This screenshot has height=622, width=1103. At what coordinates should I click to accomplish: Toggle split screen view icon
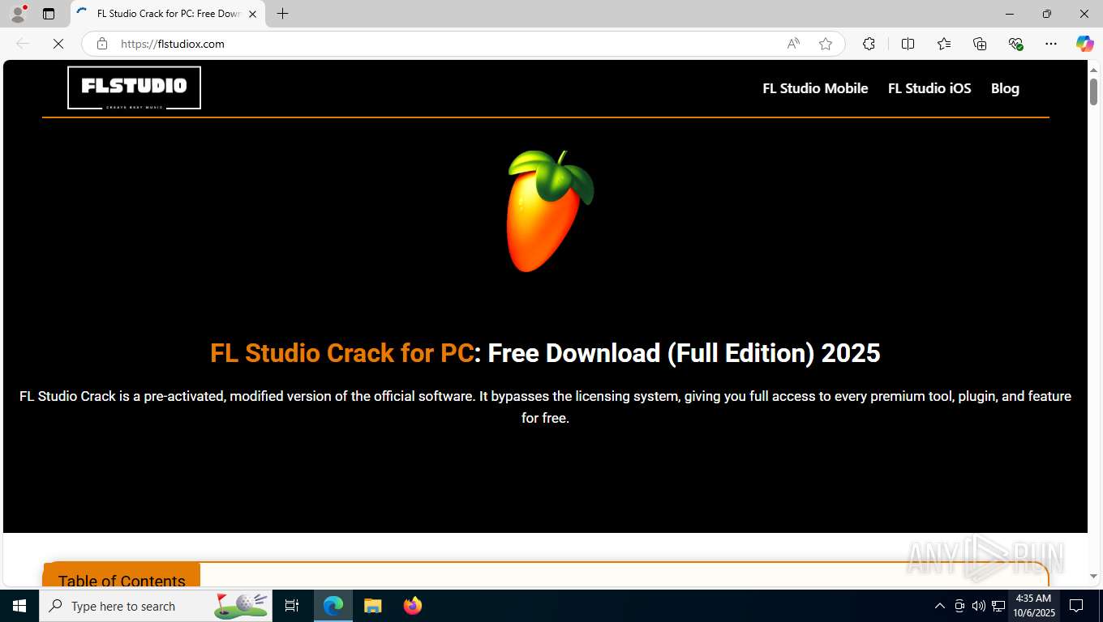coord(908,44)
